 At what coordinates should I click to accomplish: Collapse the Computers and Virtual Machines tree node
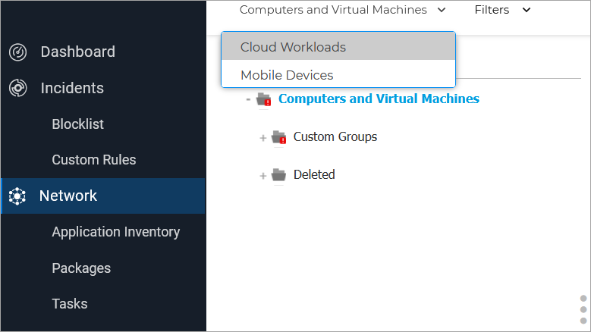(x=248, y=99)
